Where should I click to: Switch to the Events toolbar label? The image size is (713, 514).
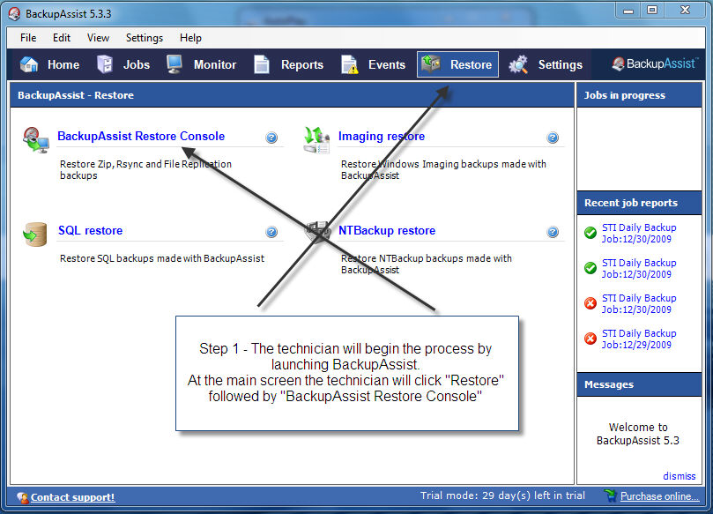387,64
